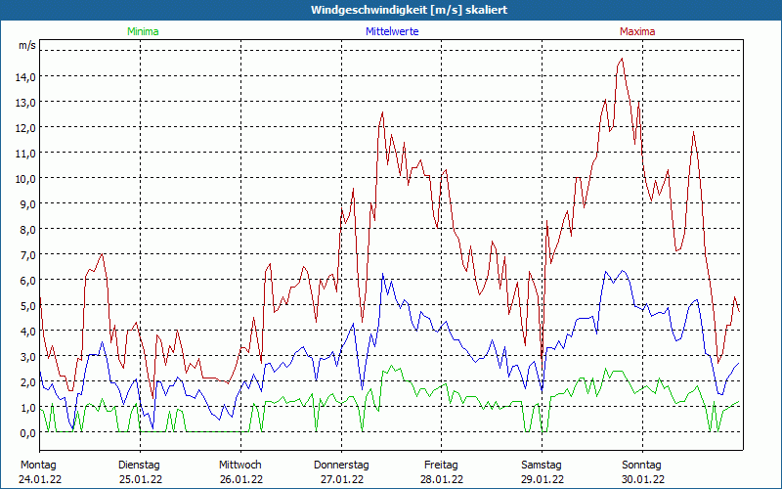Viewport: 782px width, 489px height.
Task: Click the 2,0 y-axis value
Action: [x=27, y=382]
